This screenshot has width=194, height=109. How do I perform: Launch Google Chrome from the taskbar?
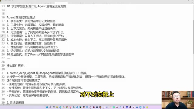(67, 107)
